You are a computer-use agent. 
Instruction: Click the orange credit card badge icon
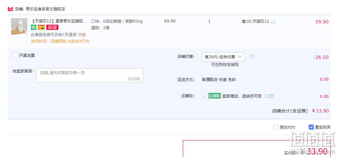point(41,28)
